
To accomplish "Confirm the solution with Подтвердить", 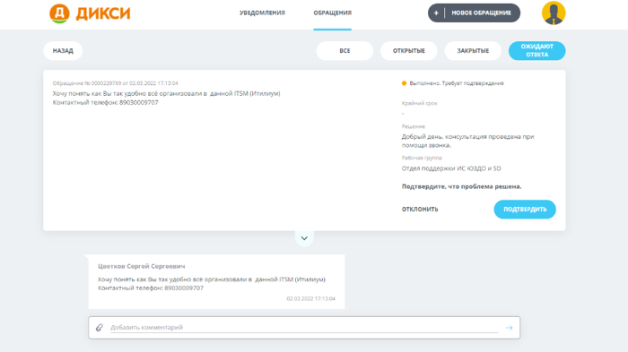I will point(525,210).
